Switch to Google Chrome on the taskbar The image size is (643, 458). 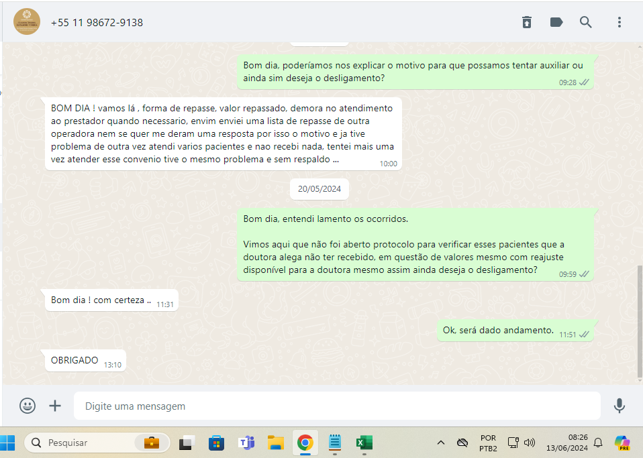[305, 443]
